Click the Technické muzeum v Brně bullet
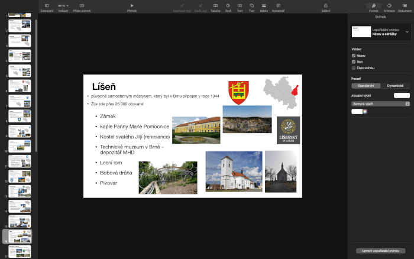This screenshot has height=259, width=414. pos(132,150)
